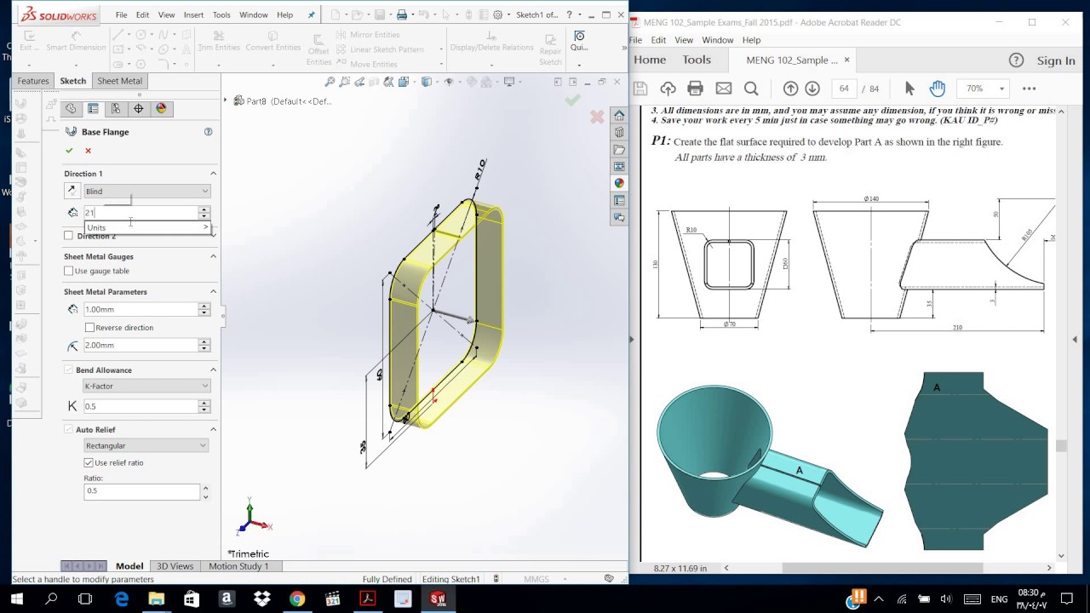Click Acrobat upload to cloud icon
Screen dimensions: 1090x613
click(x=668, y=89)
